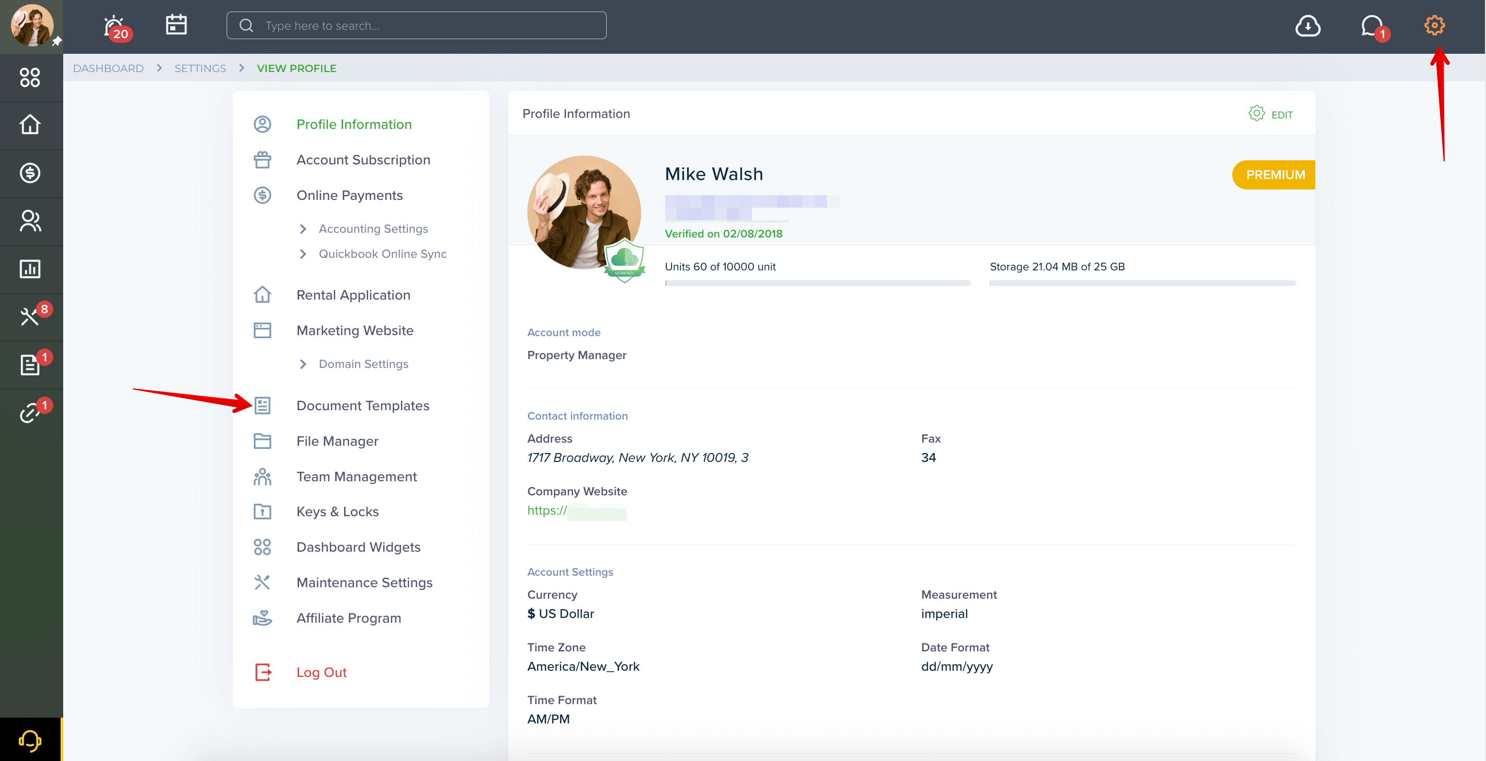Click the Document Templates page icon

[x=263, y=405]
